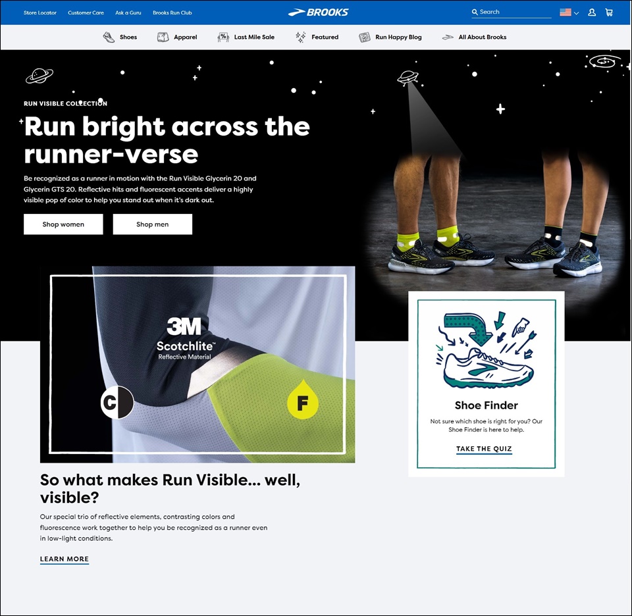Open the Shoes menu
Image resolution: width=632 pixels, height=616 pixels.
coord(128,37)
